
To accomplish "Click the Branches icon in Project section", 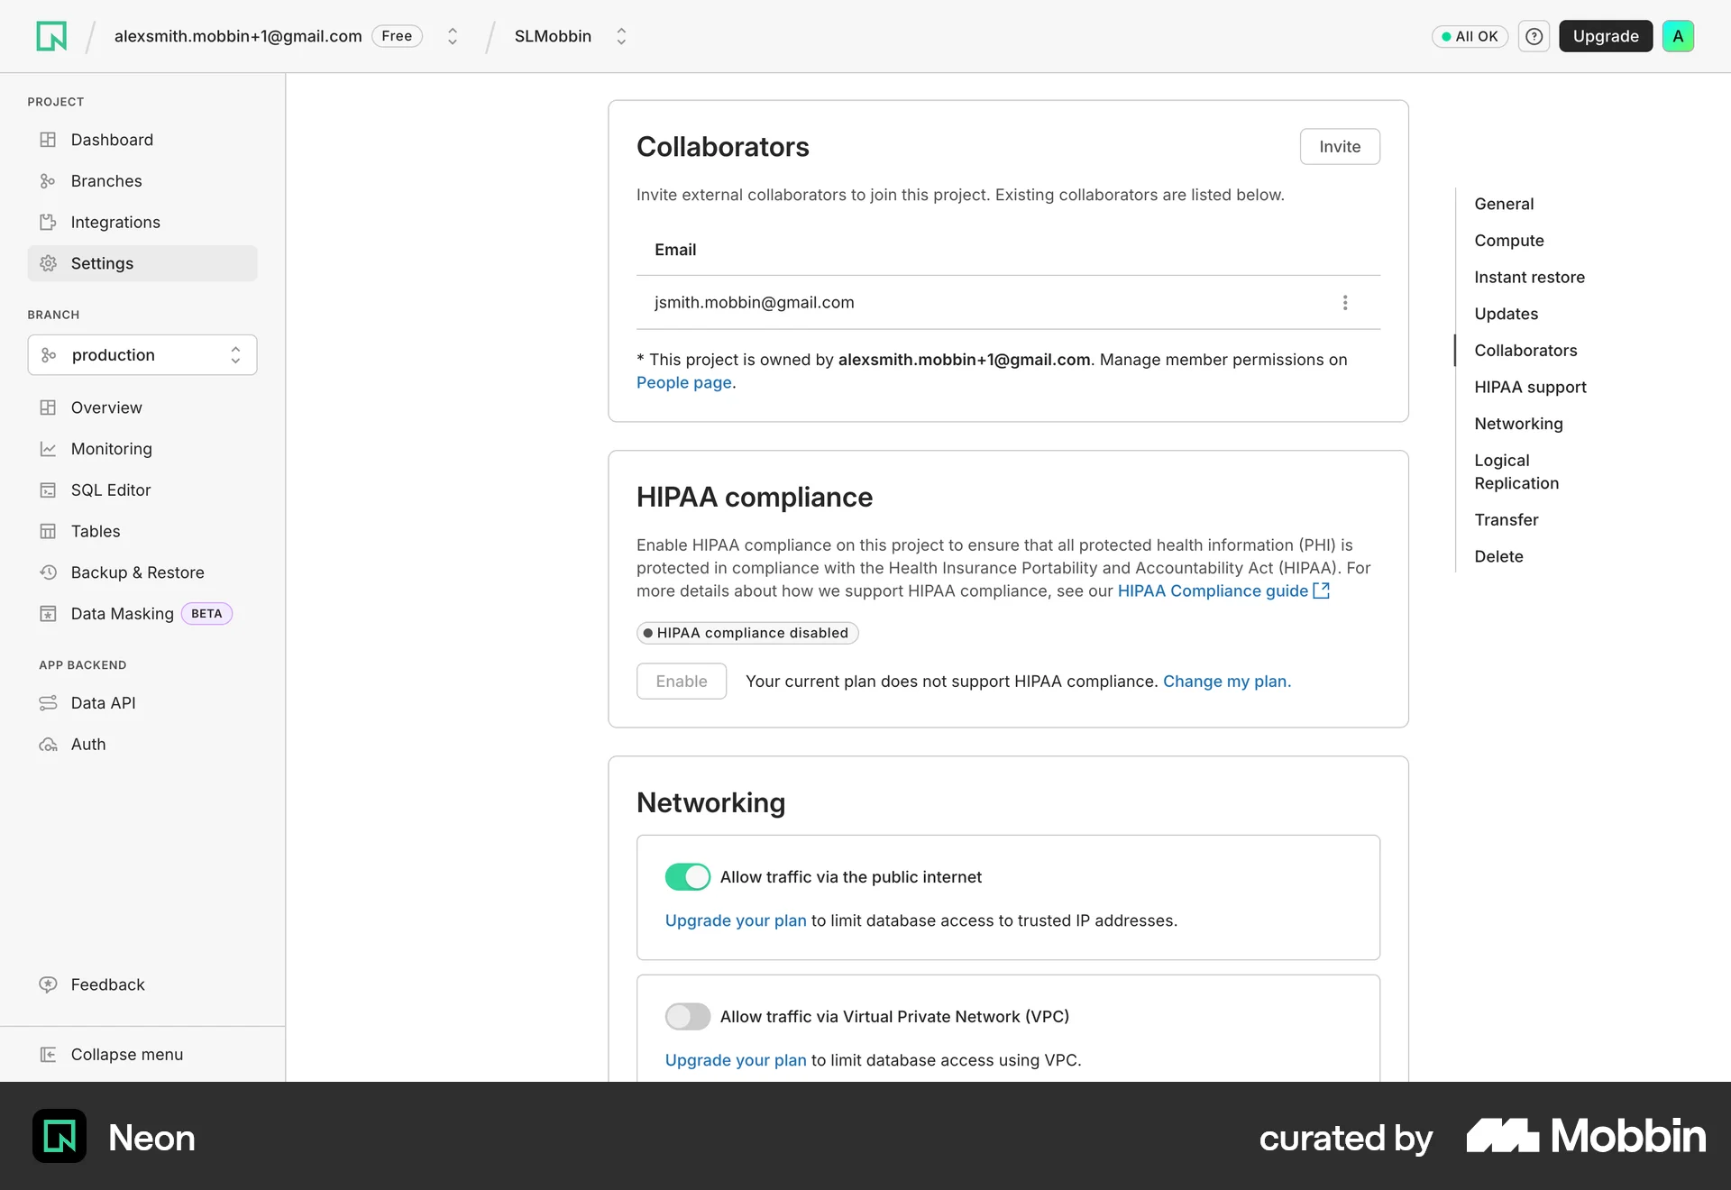I will [48, 181].
